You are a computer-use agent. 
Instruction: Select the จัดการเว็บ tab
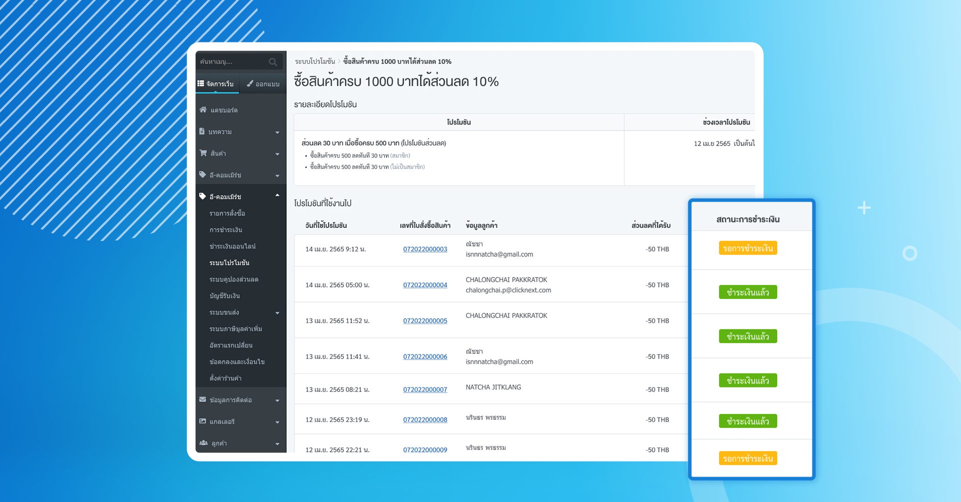click(x=216, y=84)
